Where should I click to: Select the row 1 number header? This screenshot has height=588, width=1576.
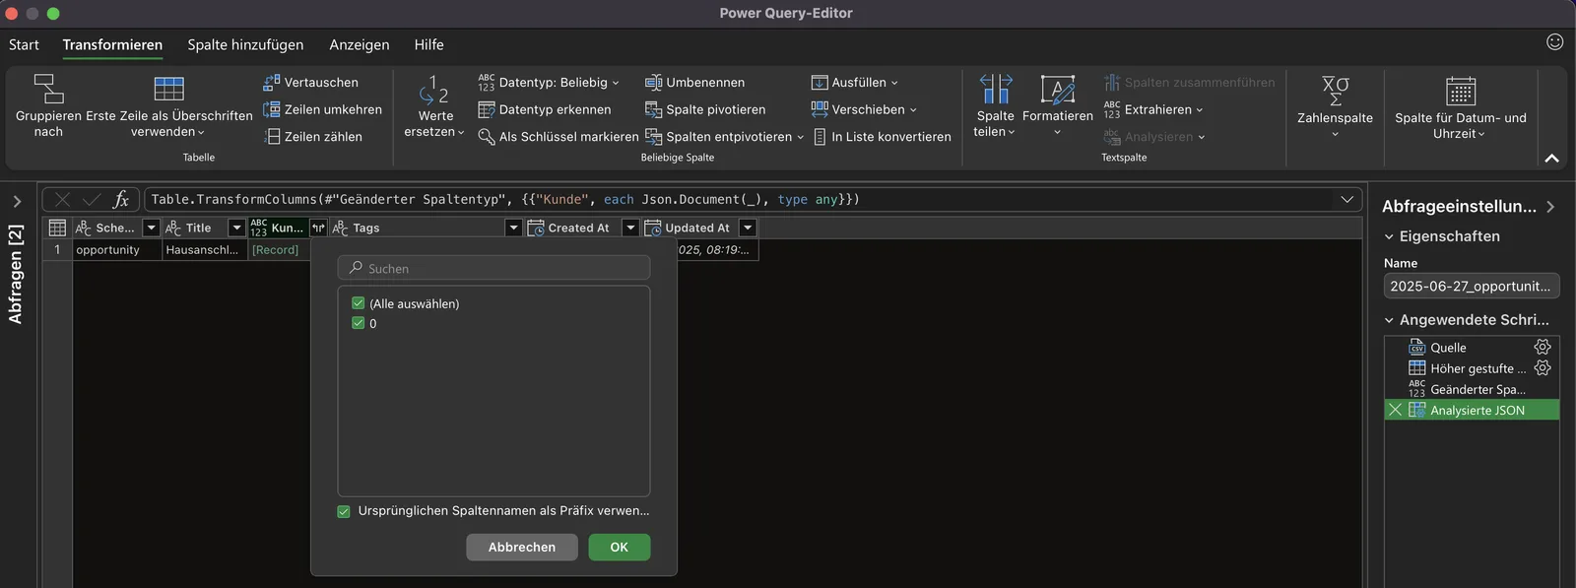tap(57, 250)
